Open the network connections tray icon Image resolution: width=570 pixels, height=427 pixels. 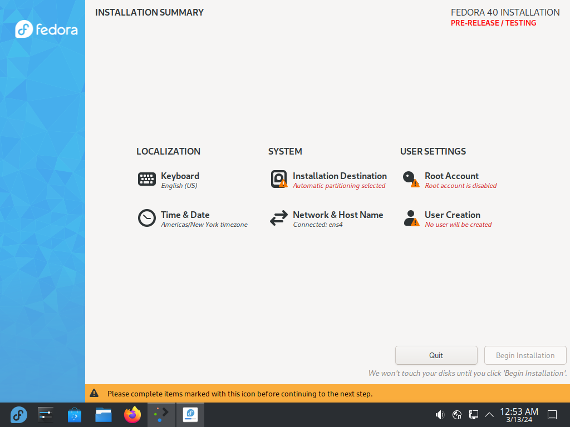pyautogui.click(x=473, y=415)
